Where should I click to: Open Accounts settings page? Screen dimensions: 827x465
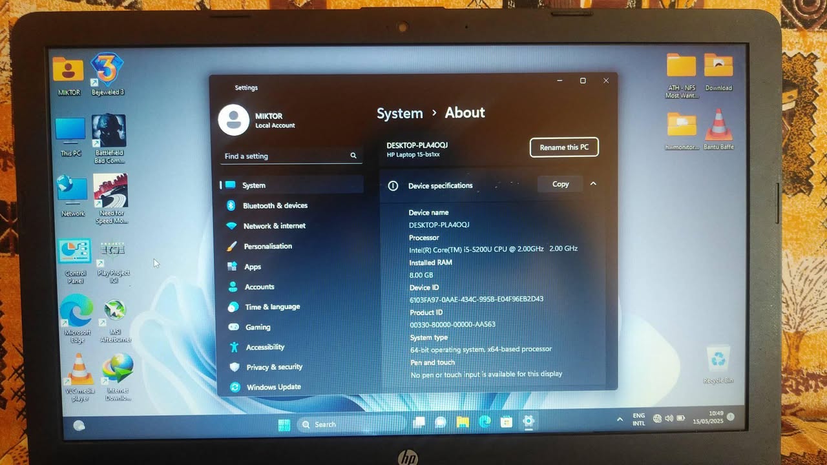[260, 287]
